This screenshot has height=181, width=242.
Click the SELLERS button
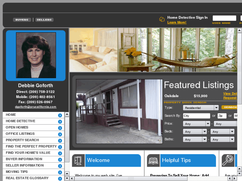click(x=44, y=20)
